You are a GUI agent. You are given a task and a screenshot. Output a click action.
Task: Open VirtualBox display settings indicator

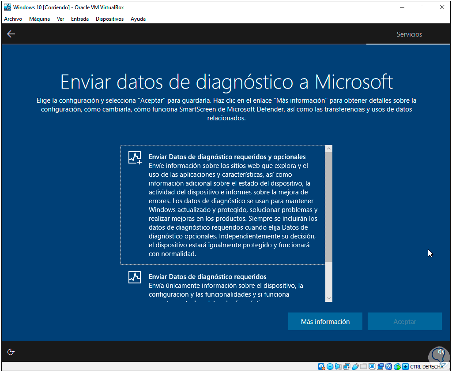click(x=372, y=367)
